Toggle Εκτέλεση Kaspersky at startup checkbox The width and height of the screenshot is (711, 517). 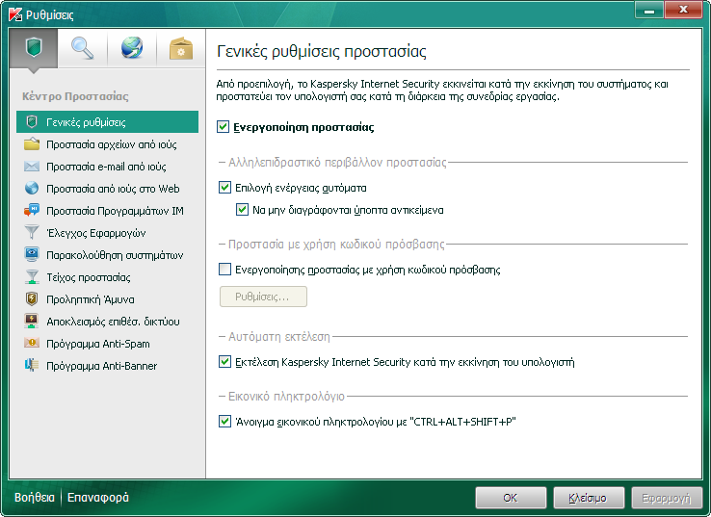pos(224,362)
